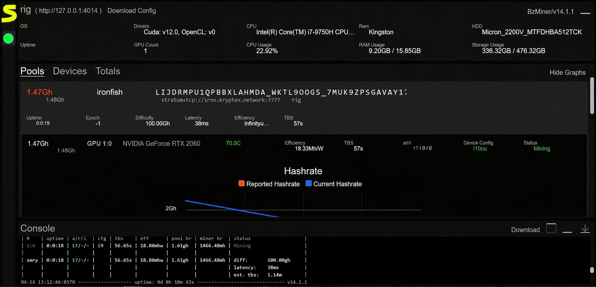Viewport: 596px width, 287px height.
Task: Click the Latency 38ms value
Action: pos(202,123)
